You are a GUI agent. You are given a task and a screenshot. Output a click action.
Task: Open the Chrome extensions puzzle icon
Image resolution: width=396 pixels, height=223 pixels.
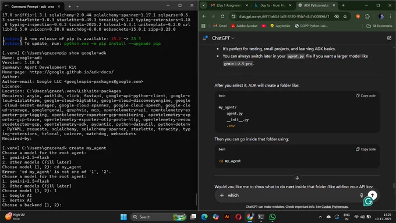tap(367, 16)
